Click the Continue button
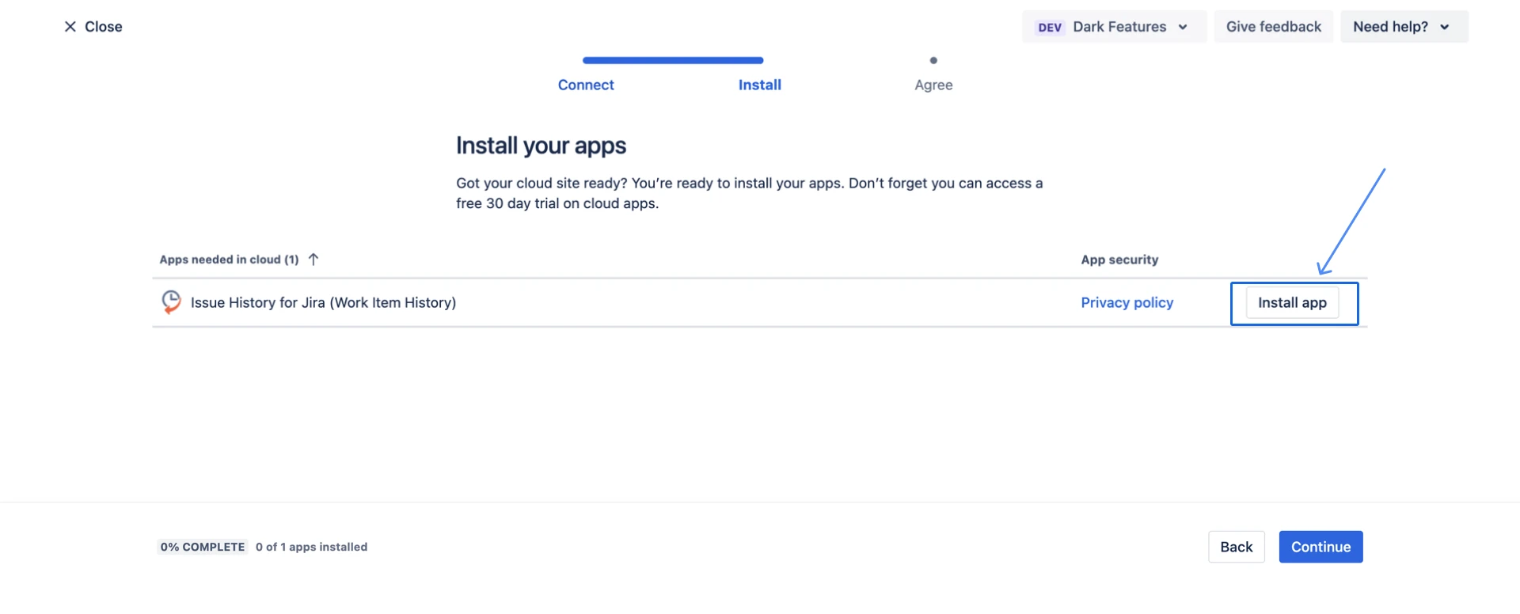 (1320, 547)
